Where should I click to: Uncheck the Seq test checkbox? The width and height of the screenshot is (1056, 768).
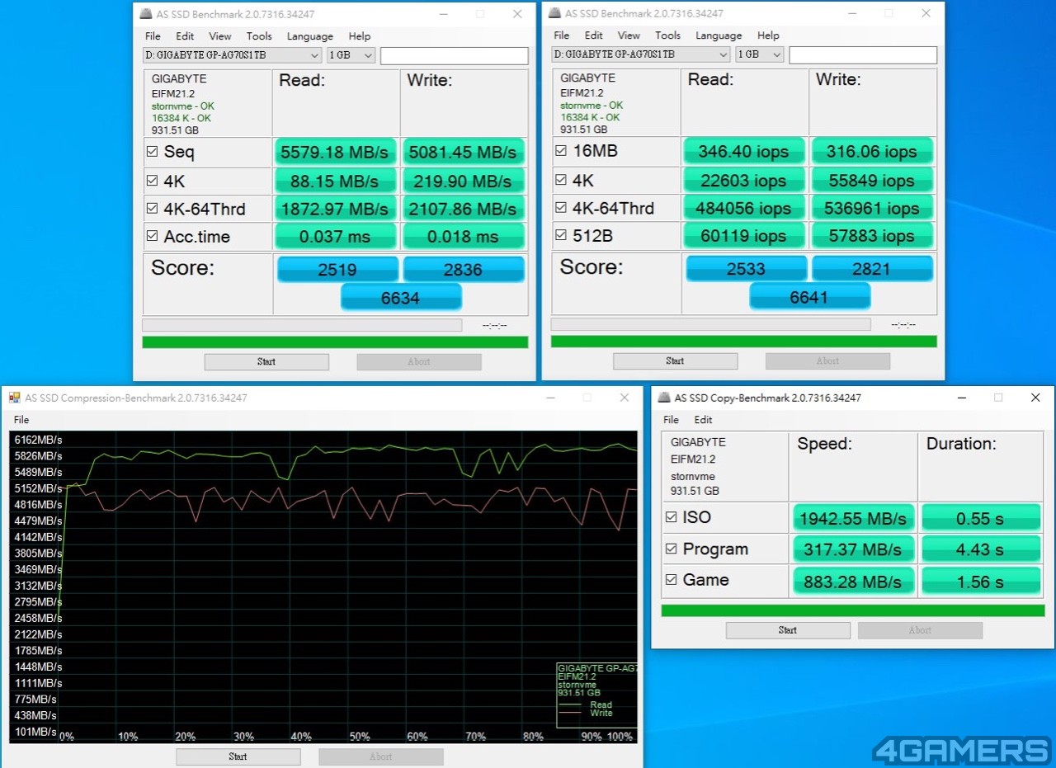[x=152, y=152]
